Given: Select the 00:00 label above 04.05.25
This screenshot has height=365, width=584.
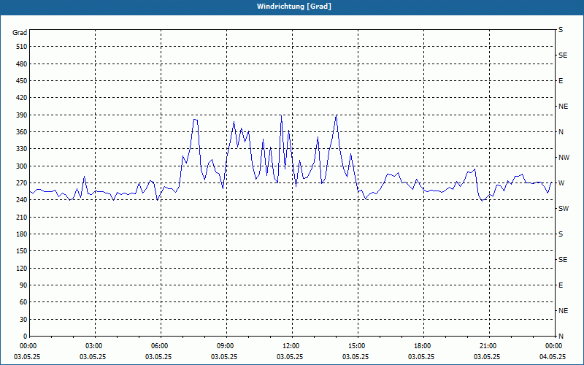Looking at the screenshot, I should 553,346.
